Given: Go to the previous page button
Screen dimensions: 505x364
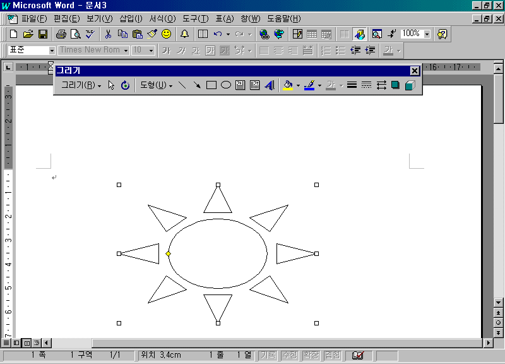Looking at the screenshot, I should (x=498, y=313).
